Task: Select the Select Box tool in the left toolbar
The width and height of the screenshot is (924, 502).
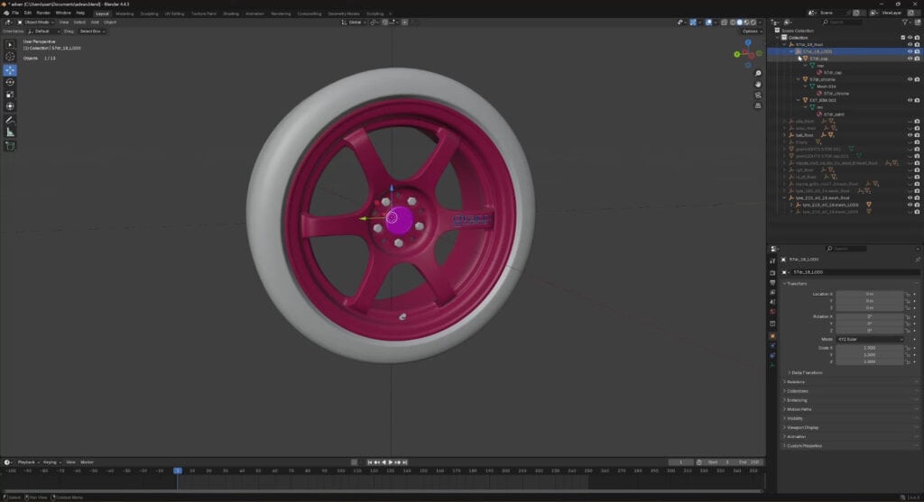Action: coord(10,45)
